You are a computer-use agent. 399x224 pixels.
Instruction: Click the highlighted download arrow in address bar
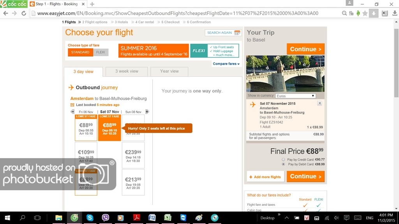tap(374, 13)
